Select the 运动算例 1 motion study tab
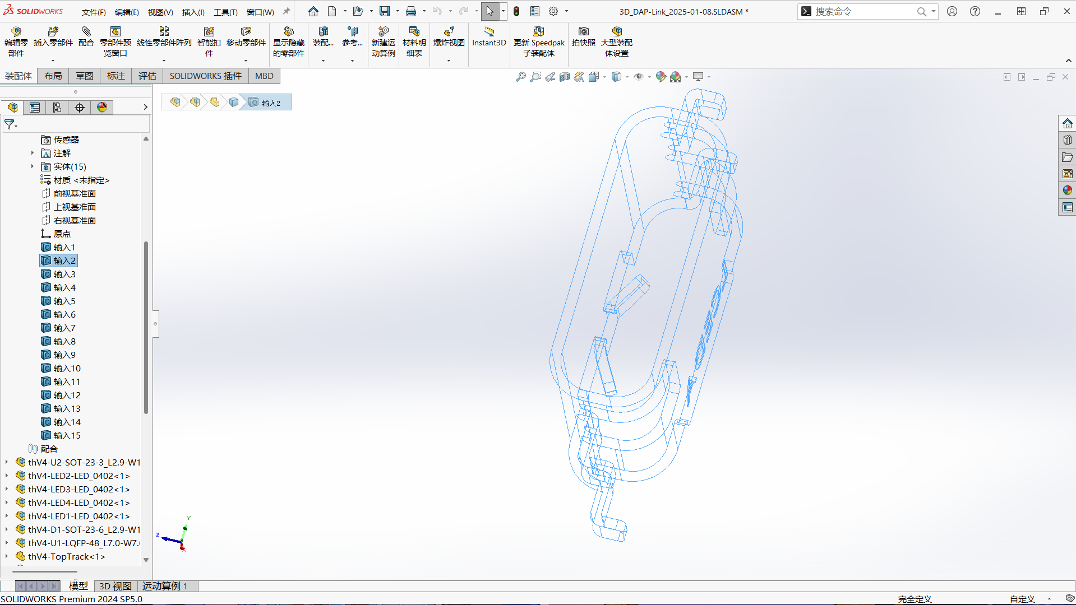Viewport: 1076px width, 605px height. click(x=164, y=586)
